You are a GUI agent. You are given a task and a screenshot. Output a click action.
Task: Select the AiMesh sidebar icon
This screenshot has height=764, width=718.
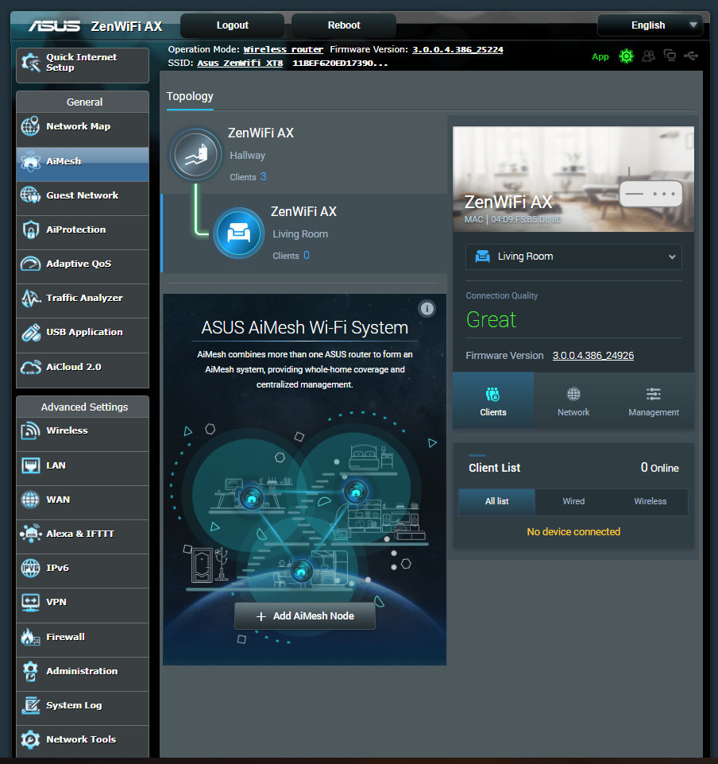click(x=30, y=161)
